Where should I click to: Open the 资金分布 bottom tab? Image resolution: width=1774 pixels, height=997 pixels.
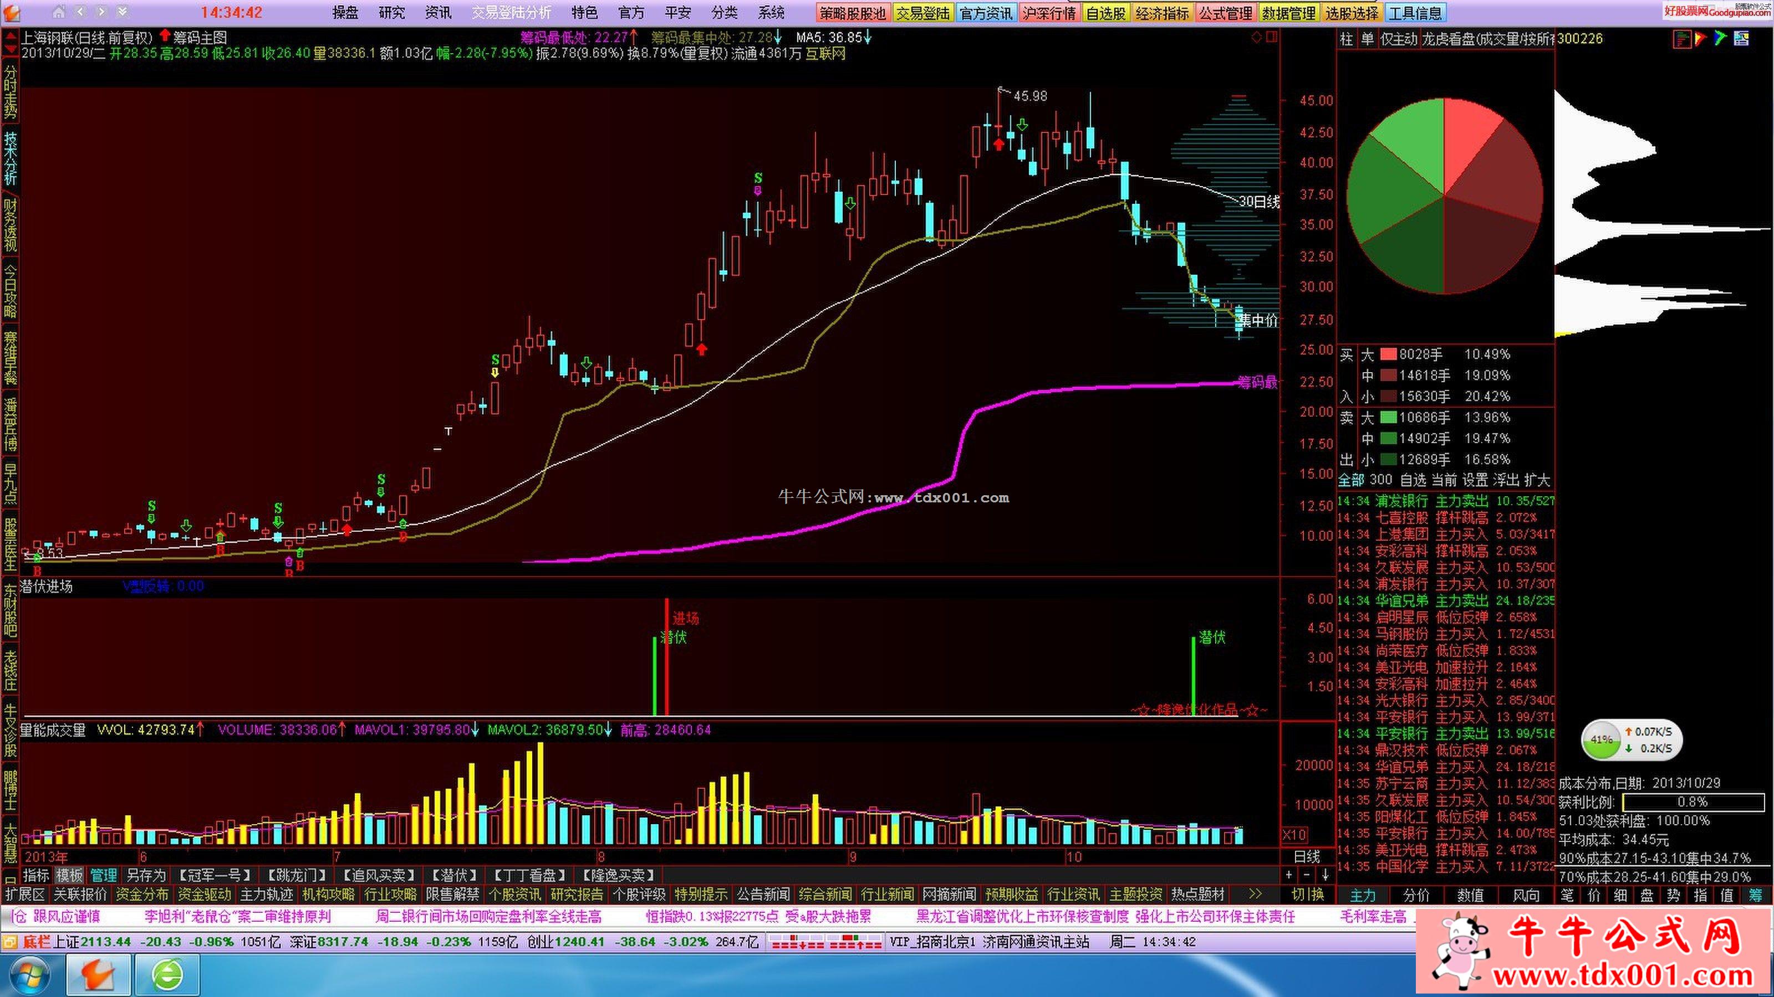[142, 895]
